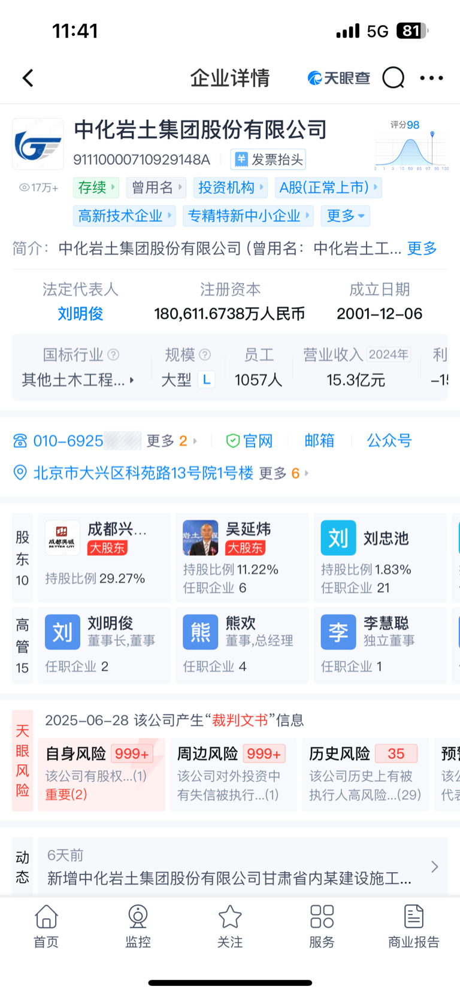Tap the 天眼查 logo in header
This screenshot has width=460, height=996.
point(338,78)
